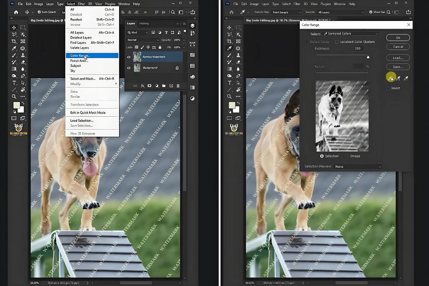429x286 pixels.
Task: Click the Lock all padlock in Layers panel
Action: (x=160, y=47)
